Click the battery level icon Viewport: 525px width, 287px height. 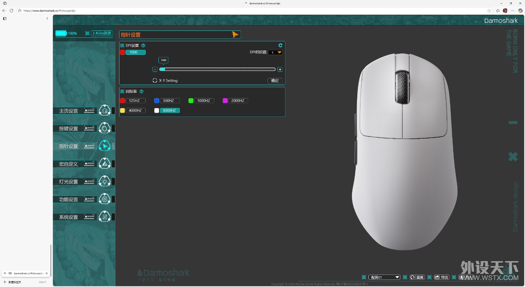pyautogui.click(x=61, y=33)
